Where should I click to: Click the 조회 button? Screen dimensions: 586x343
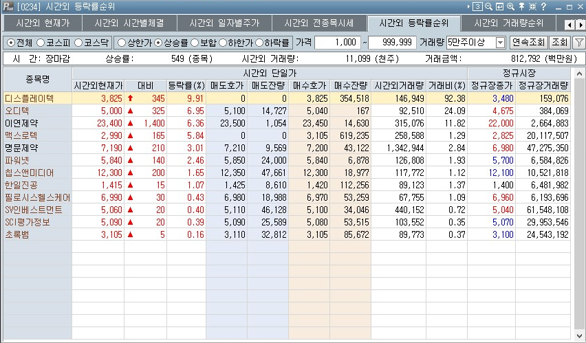click(x=559, y=42)
